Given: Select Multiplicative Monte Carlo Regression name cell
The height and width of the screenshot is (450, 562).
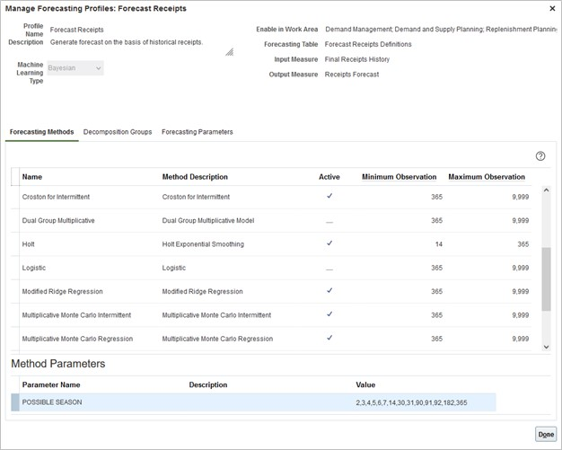Looking at the screenshot, I should [x=77, y=339].
